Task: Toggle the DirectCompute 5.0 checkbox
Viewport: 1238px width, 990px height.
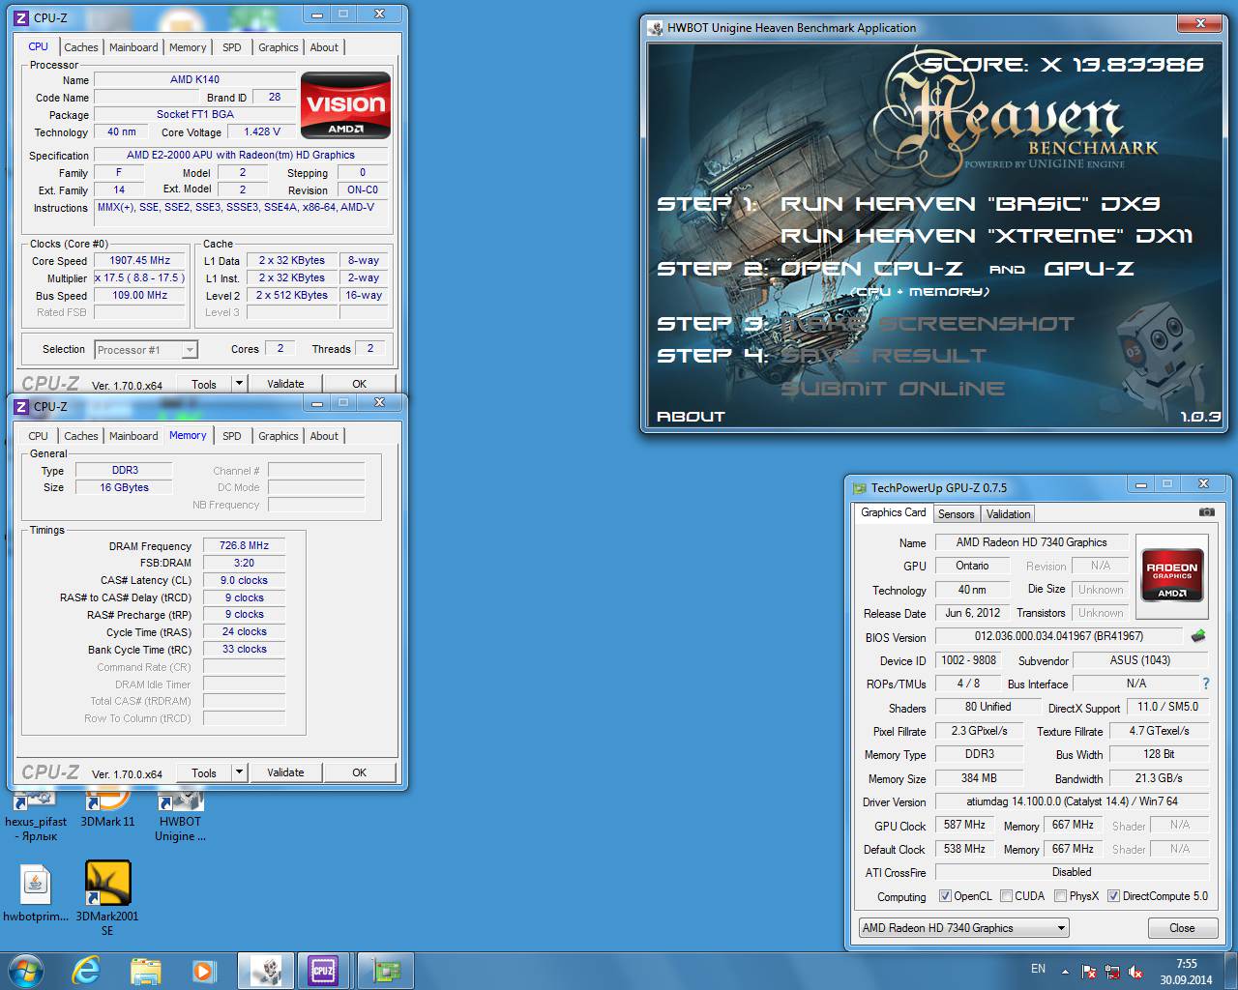Action: 1113,896
